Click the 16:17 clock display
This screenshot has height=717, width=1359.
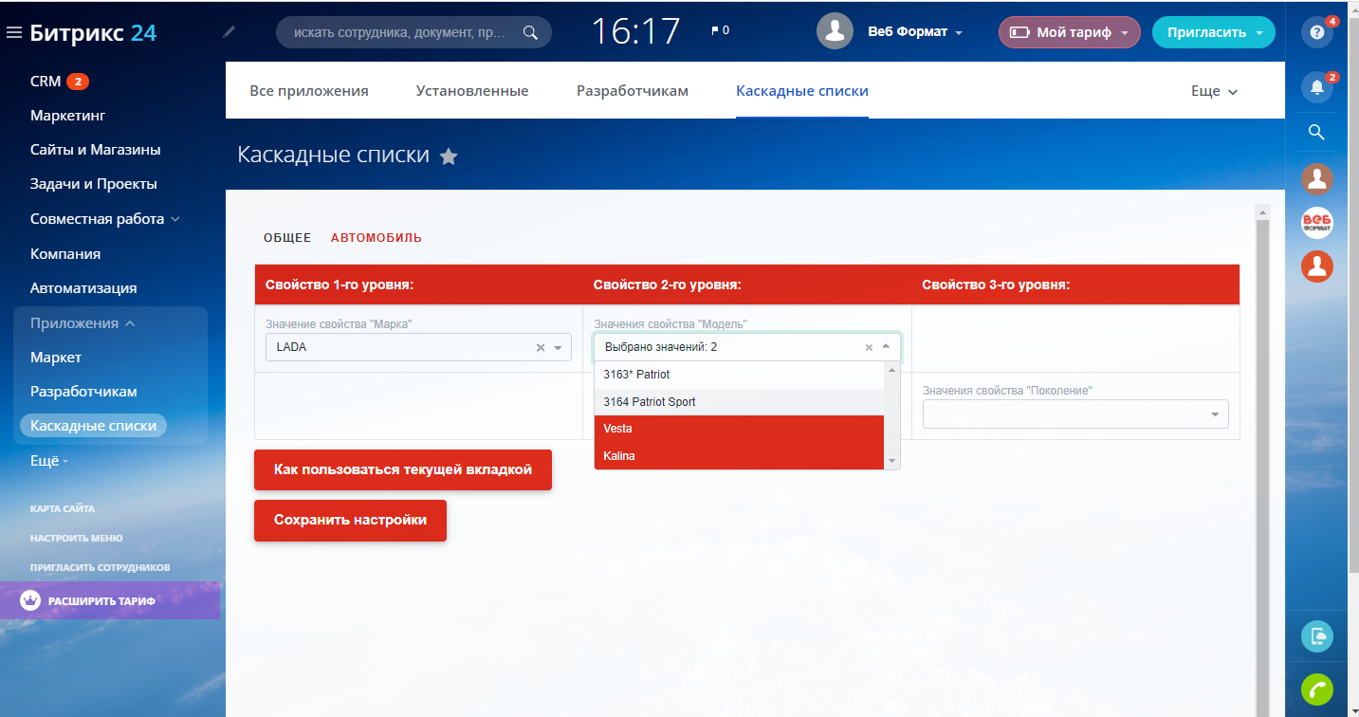pyautogui.click(x=636, y=31)
